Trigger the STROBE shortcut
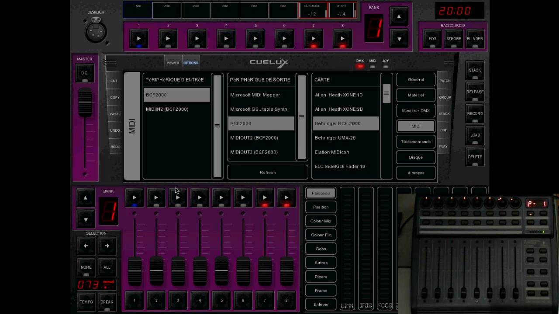The width and height of the screenshot is (559, 314). click(454, 39)
